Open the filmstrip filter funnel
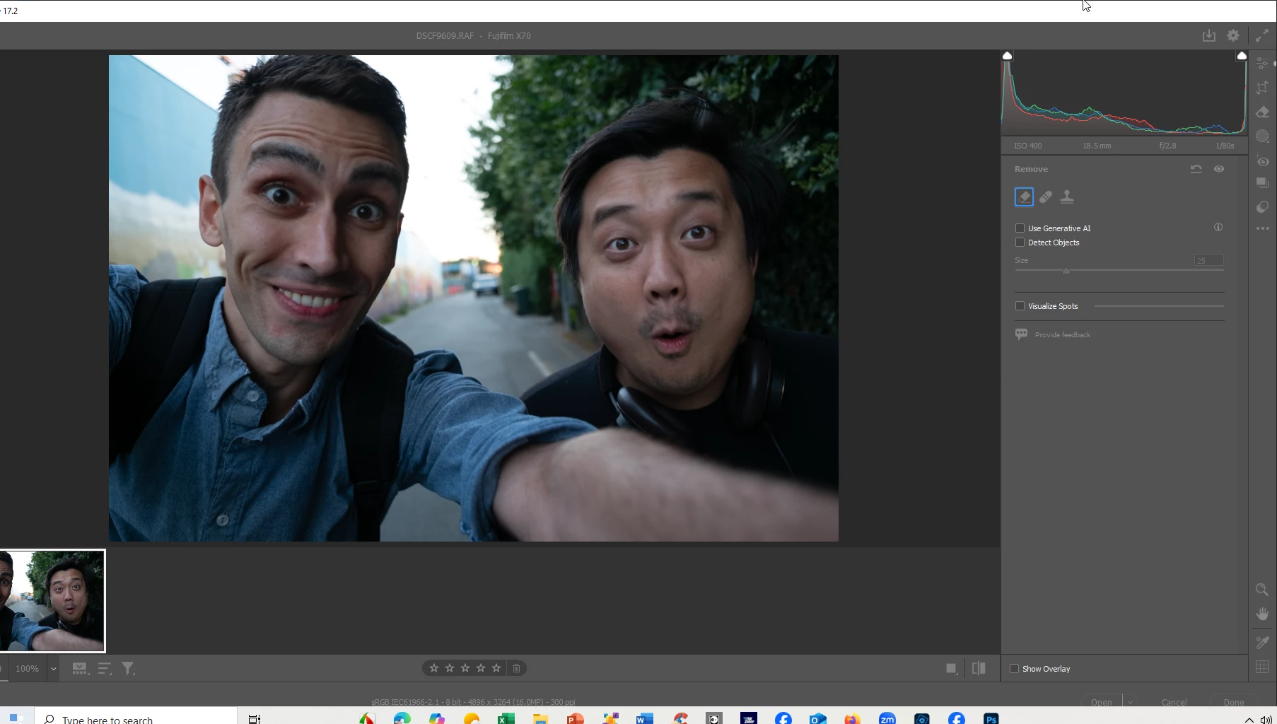1277x724 pixels. (x=128, y=668)
